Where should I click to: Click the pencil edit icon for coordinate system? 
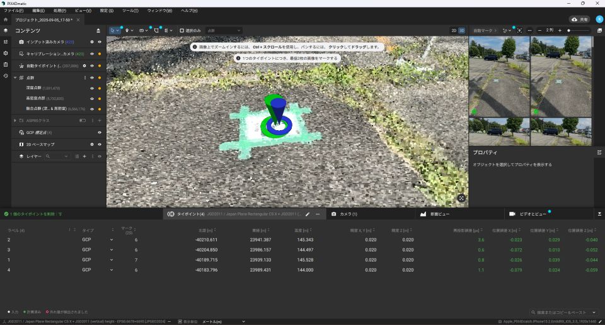click(308, 214)
